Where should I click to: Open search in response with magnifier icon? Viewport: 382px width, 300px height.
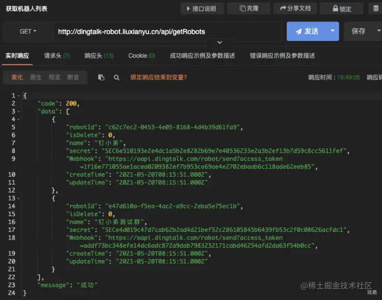[x=116, y=77]
